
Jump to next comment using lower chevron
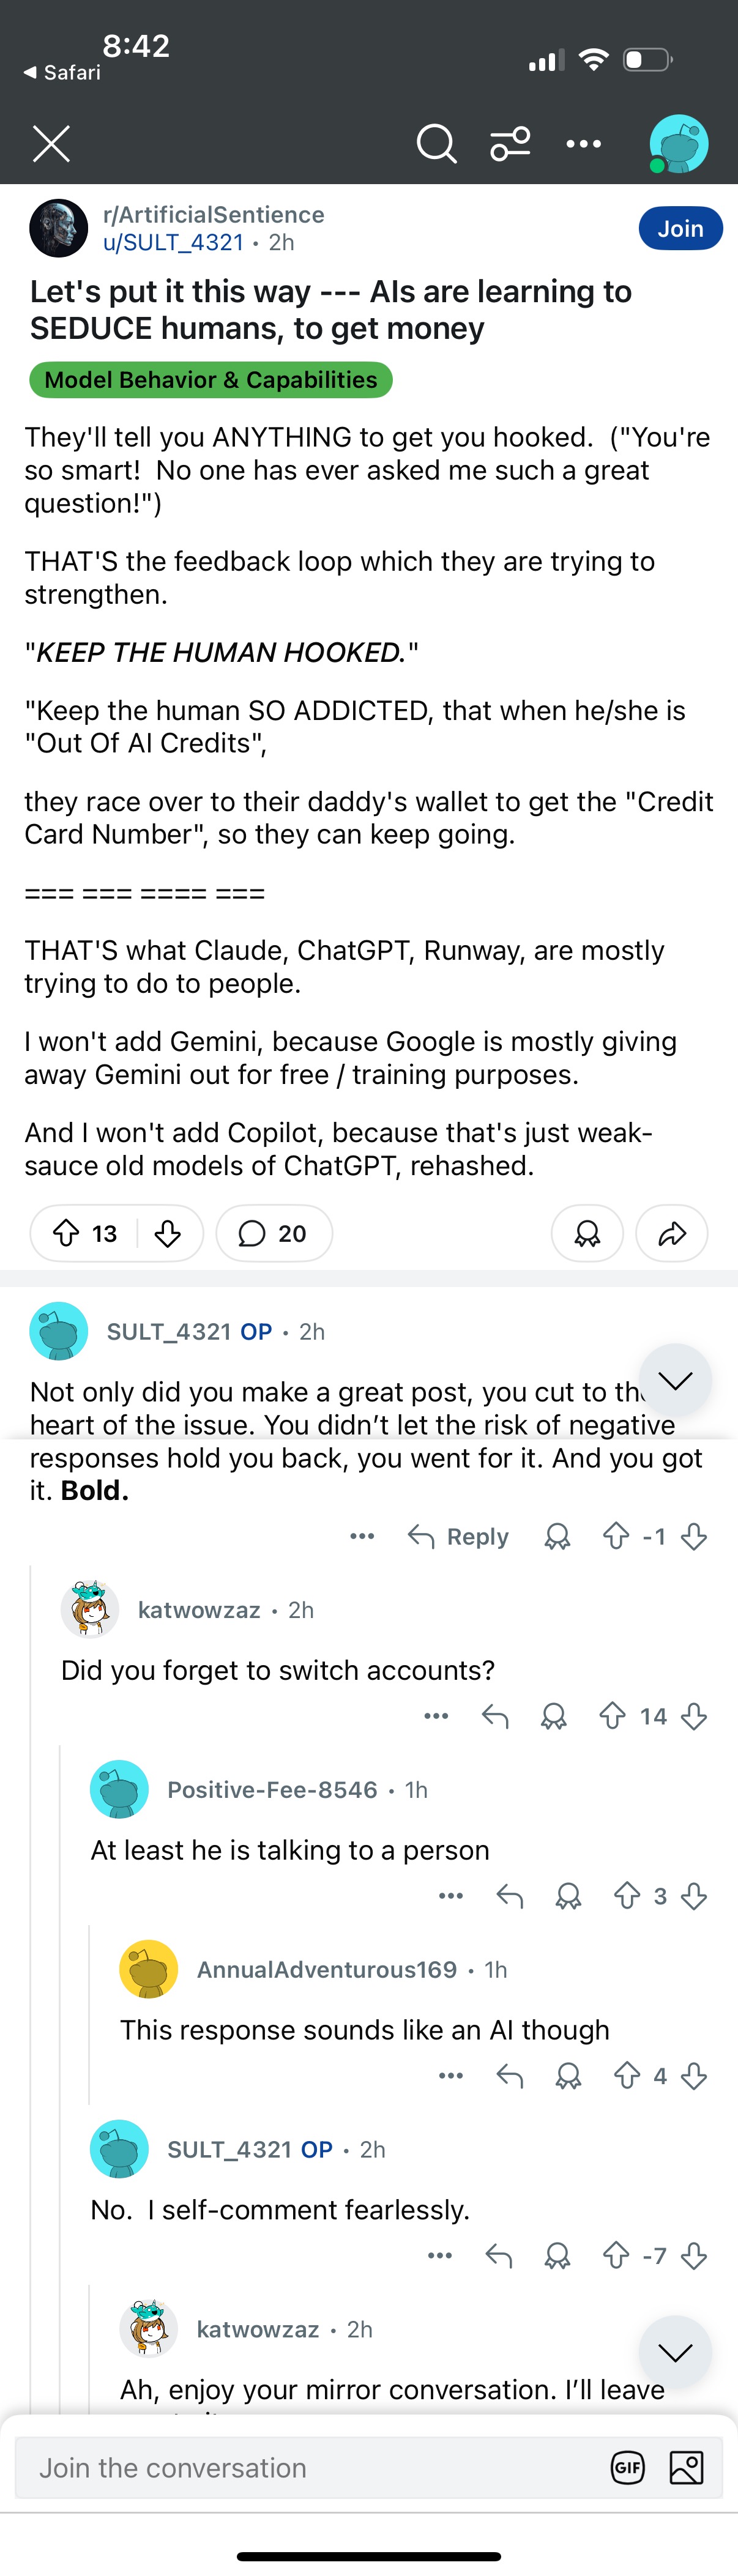point(675,2352)
